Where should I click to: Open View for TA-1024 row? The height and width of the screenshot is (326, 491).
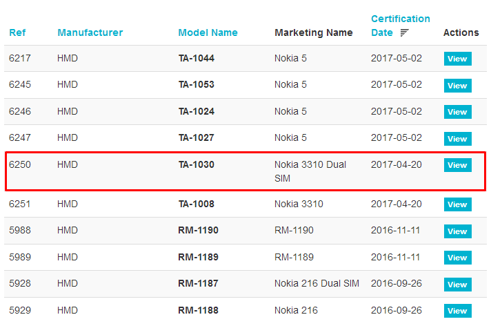coord(457,112)
